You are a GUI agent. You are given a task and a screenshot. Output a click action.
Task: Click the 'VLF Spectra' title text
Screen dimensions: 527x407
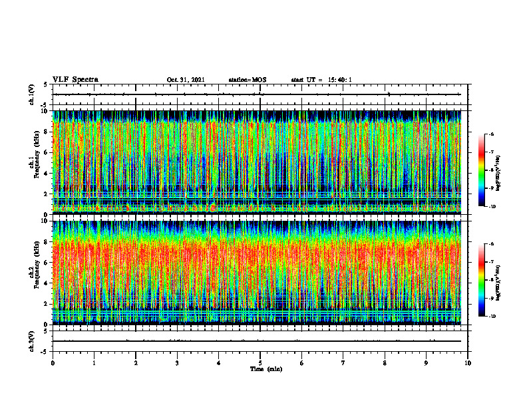click(x=75, y=80)
